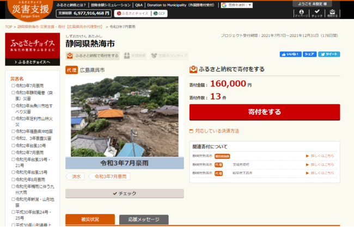Click the 災害支援 Saigai-Sien site logo

pyautogui.click(x=27, y=10)
